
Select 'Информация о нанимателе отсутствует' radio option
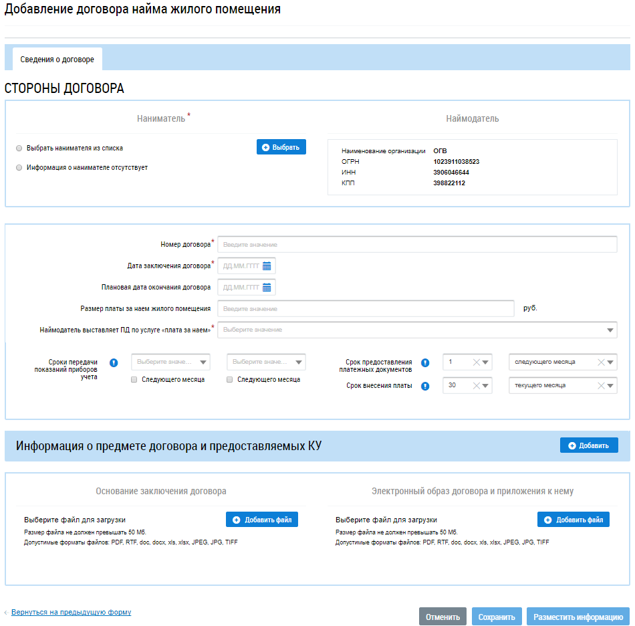click(19, 168)
